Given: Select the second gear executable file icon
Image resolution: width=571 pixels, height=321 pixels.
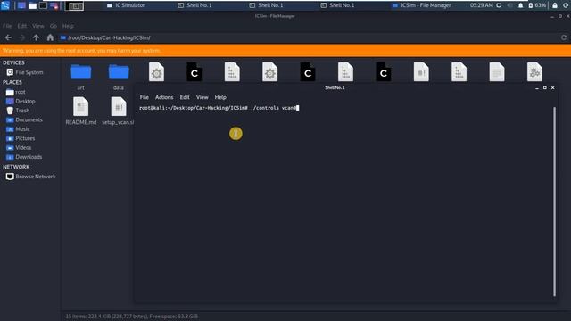Looking at the screenshot, I should (269, 72).
